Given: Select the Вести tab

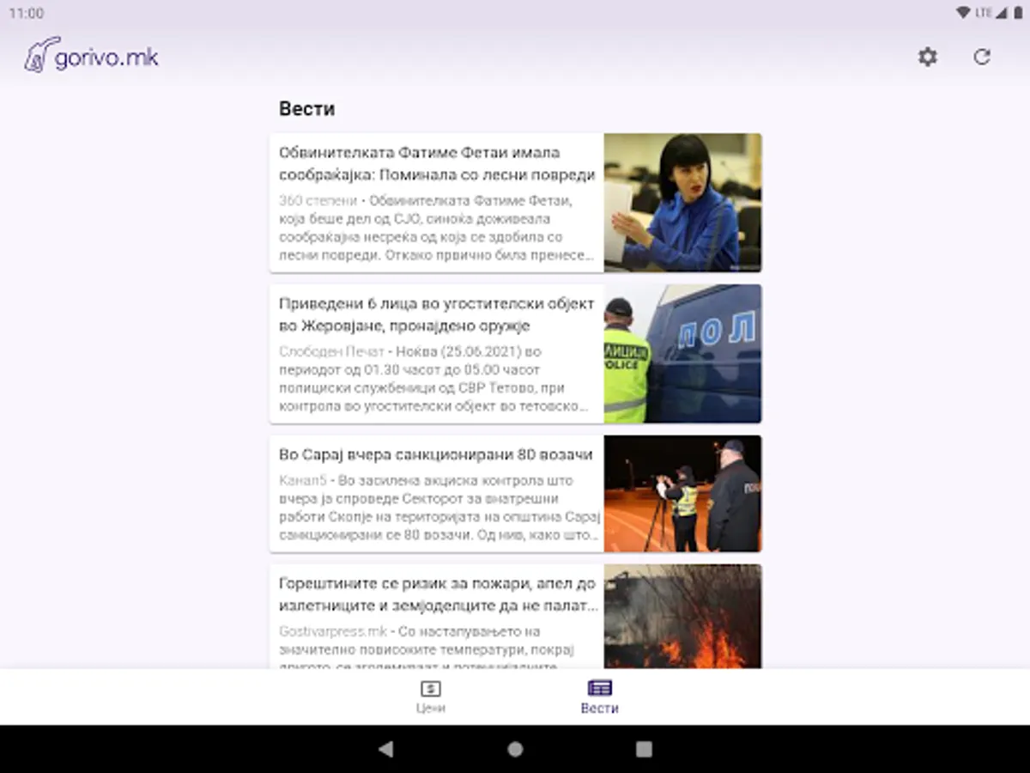Looking at the screenshot, I should [599, 697].
